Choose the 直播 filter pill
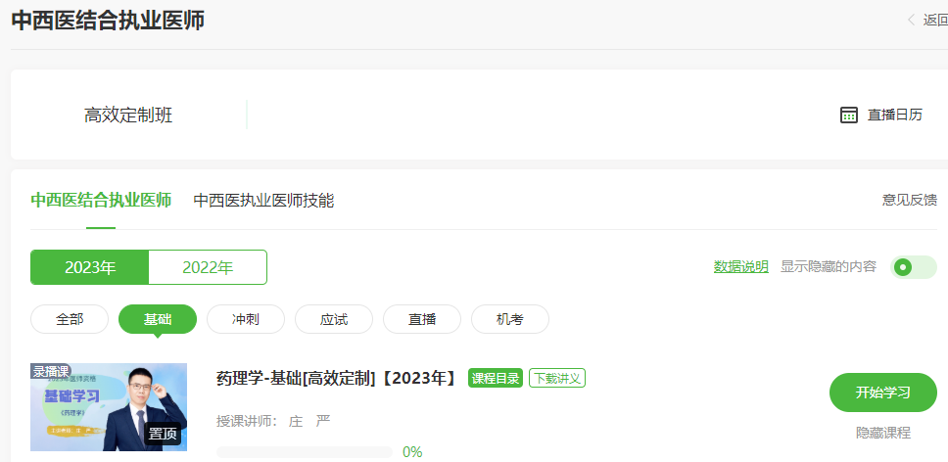 click(422, 319)
